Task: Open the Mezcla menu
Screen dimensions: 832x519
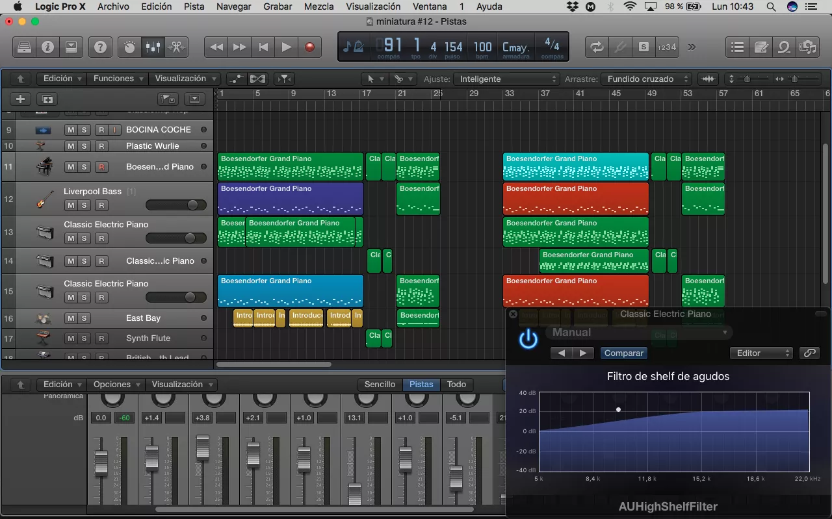Action: pos(319,6)
